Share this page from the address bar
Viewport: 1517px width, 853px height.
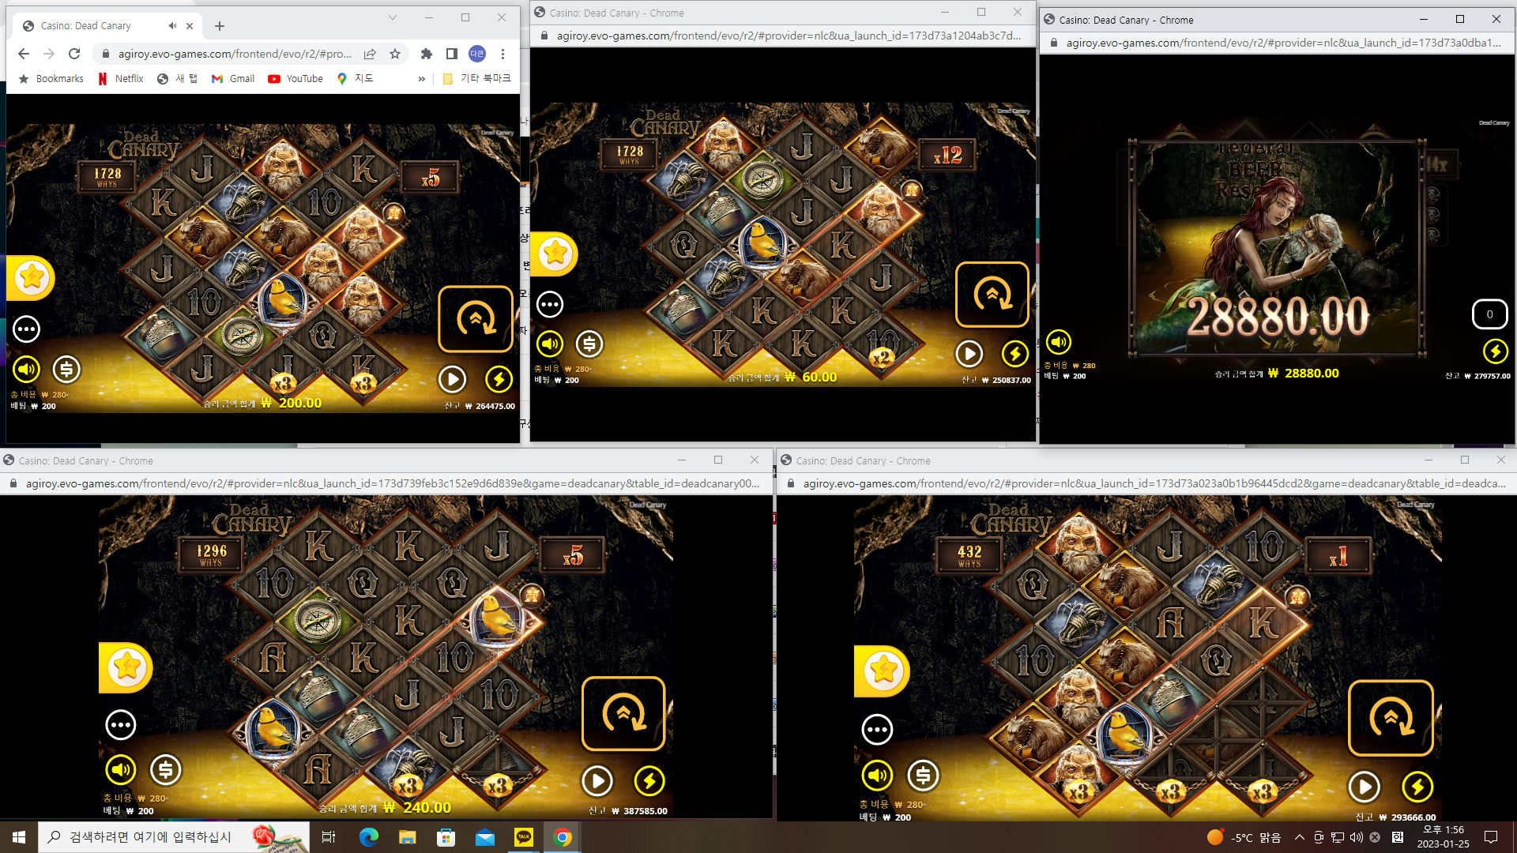click(370, 54)
